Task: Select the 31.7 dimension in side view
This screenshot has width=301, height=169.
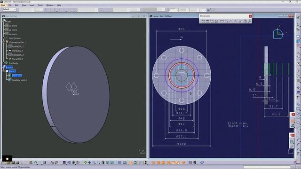Action: pyautogui.click(x=273, y=107)
